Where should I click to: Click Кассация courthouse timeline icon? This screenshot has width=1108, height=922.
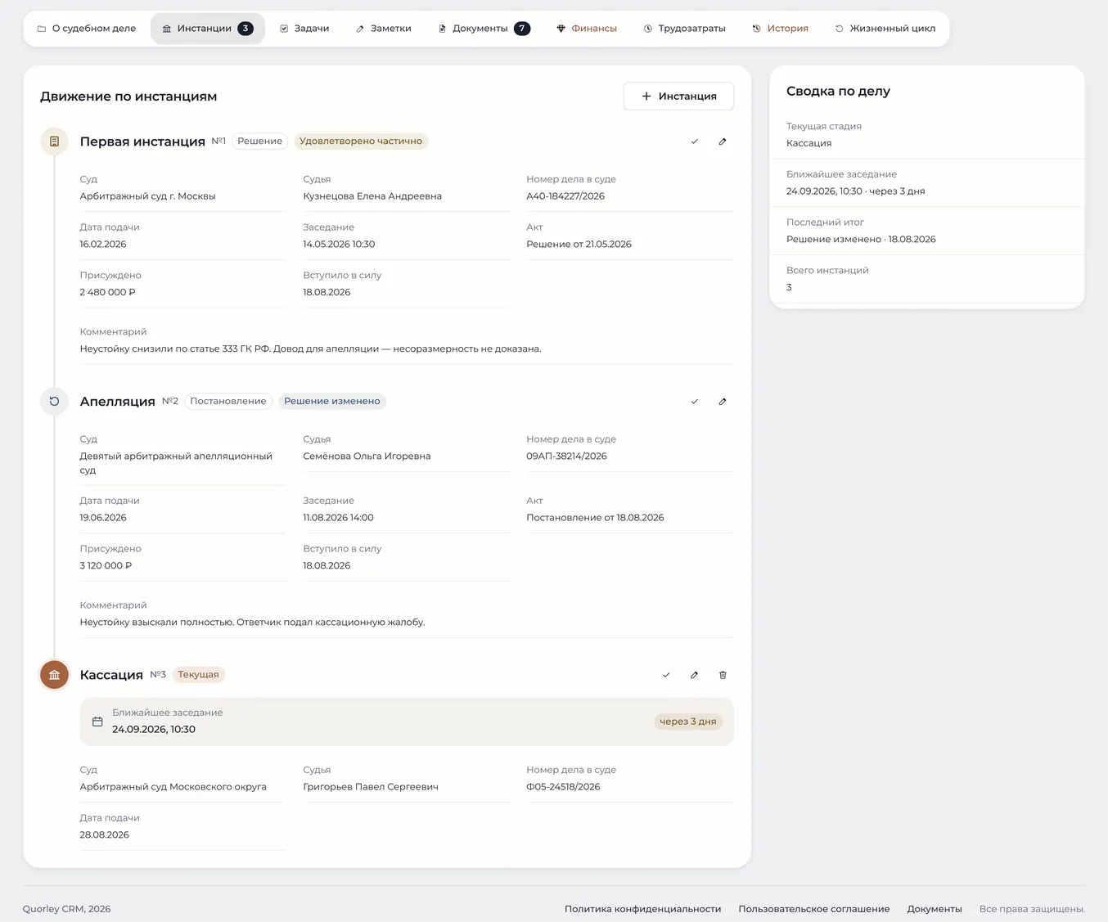click(54, 675)
